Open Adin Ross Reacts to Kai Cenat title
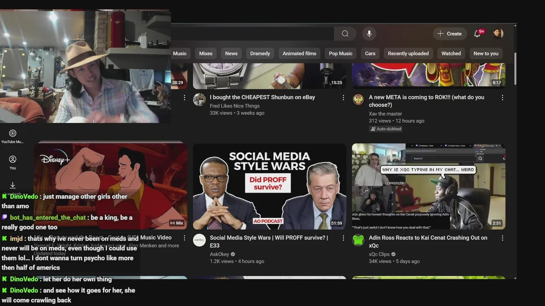This screenshot has height=306, width=545. (x=428, y=241)
